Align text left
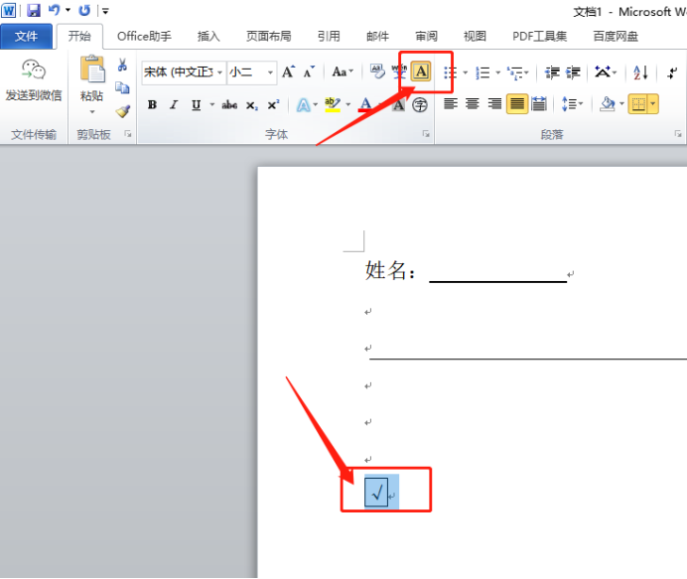Viewport: 687px width, 579px height. (451, 104)
